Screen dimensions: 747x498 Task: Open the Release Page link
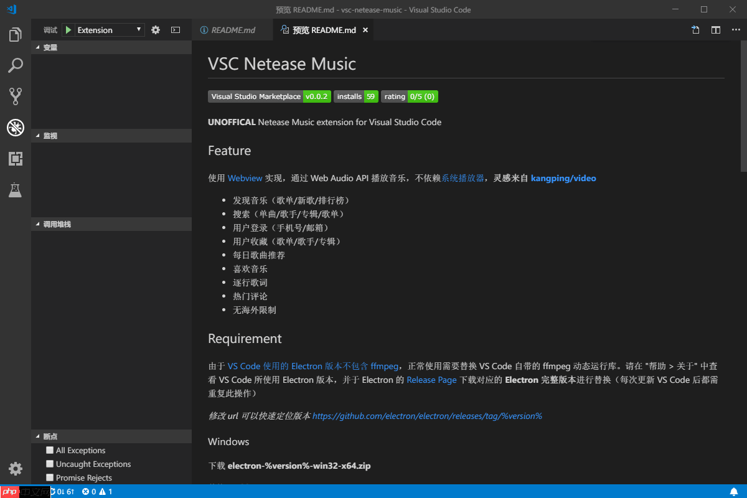pyautogui.click(x=431, y=380)
